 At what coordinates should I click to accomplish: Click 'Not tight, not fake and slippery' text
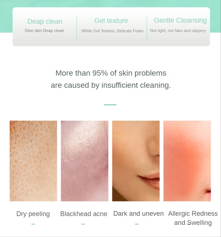pos(178,31)
